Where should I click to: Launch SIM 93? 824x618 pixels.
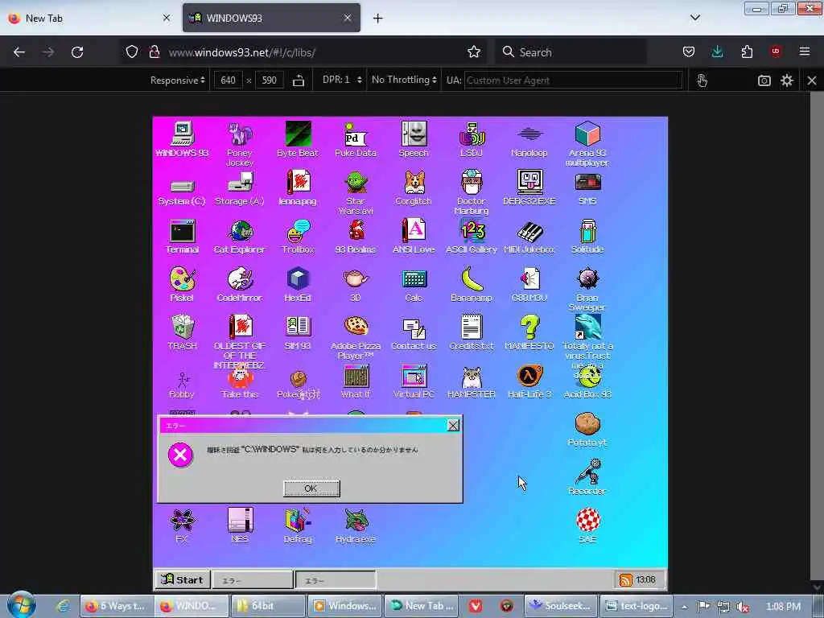298,332
